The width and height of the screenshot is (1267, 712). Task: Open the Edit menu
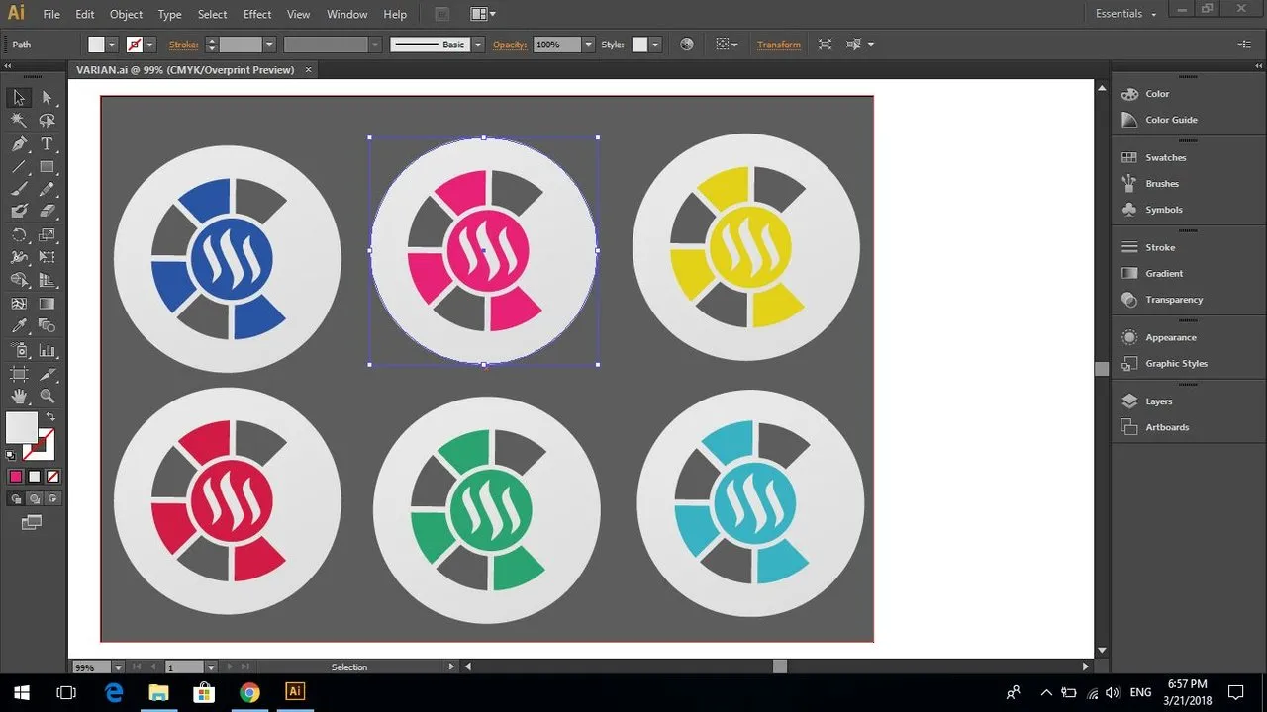(85, 14)
